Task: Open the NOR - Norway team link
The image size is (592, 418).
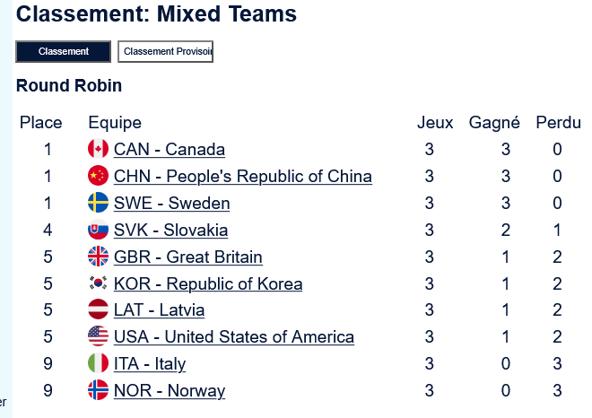Action: [169, 392]
